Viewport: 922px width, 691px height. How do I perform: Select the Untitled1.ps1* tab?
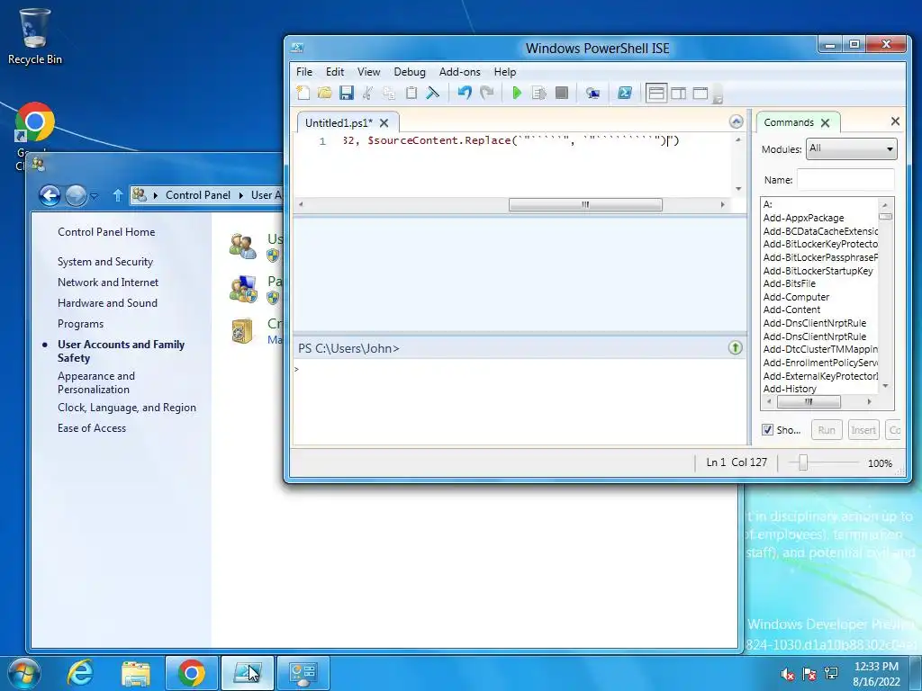click(x=339, y=122)
